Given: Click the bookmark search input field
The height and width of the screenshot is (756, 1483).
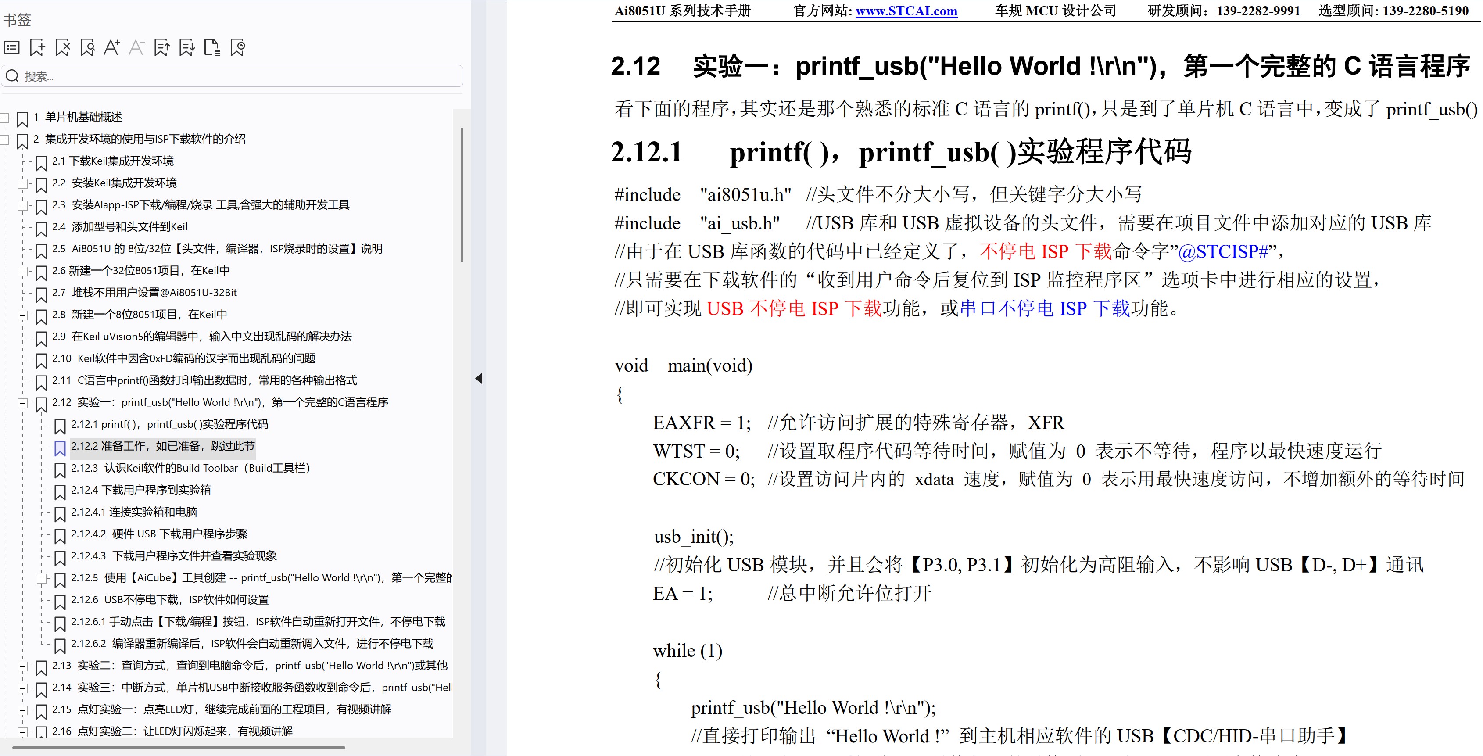Looking at the screenshot, I should coord(232,76).
